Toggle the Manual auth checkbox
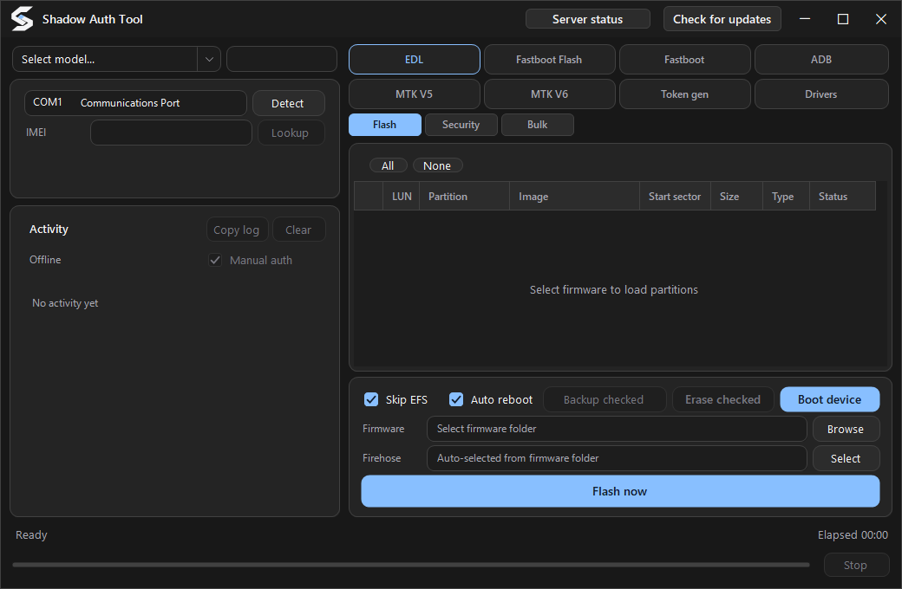The width and height of the screenshot is (902, 589). [215, 261]
